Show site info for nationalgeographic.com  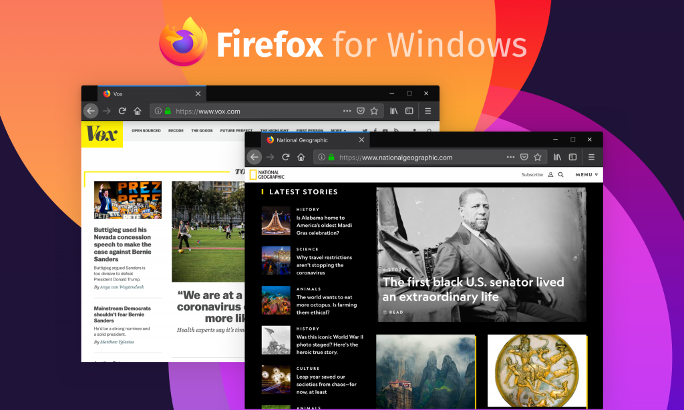pos(321,157)
